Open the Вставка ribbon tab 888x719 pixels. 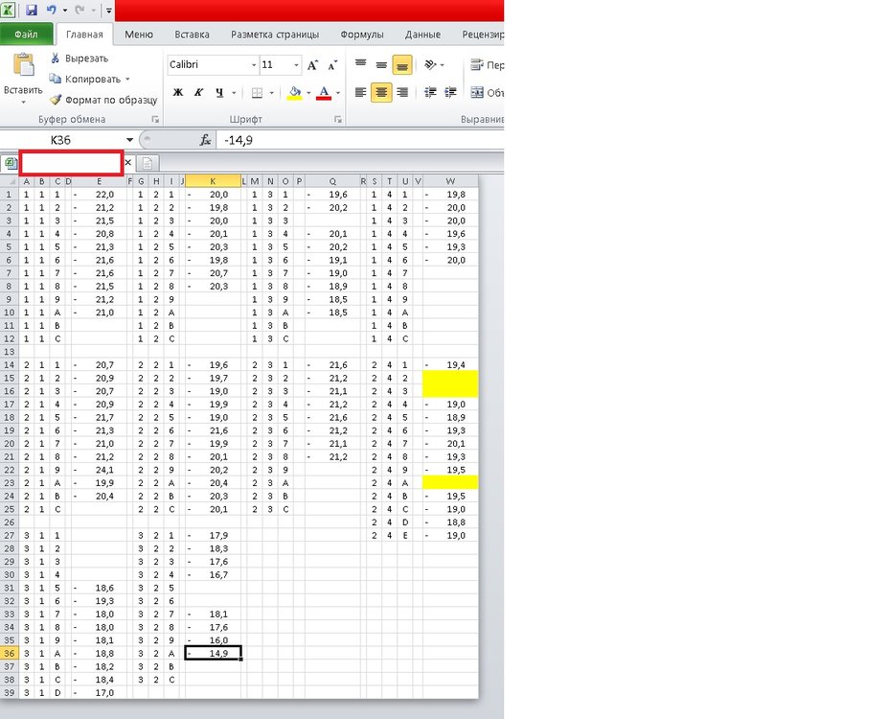pos(192,35)
